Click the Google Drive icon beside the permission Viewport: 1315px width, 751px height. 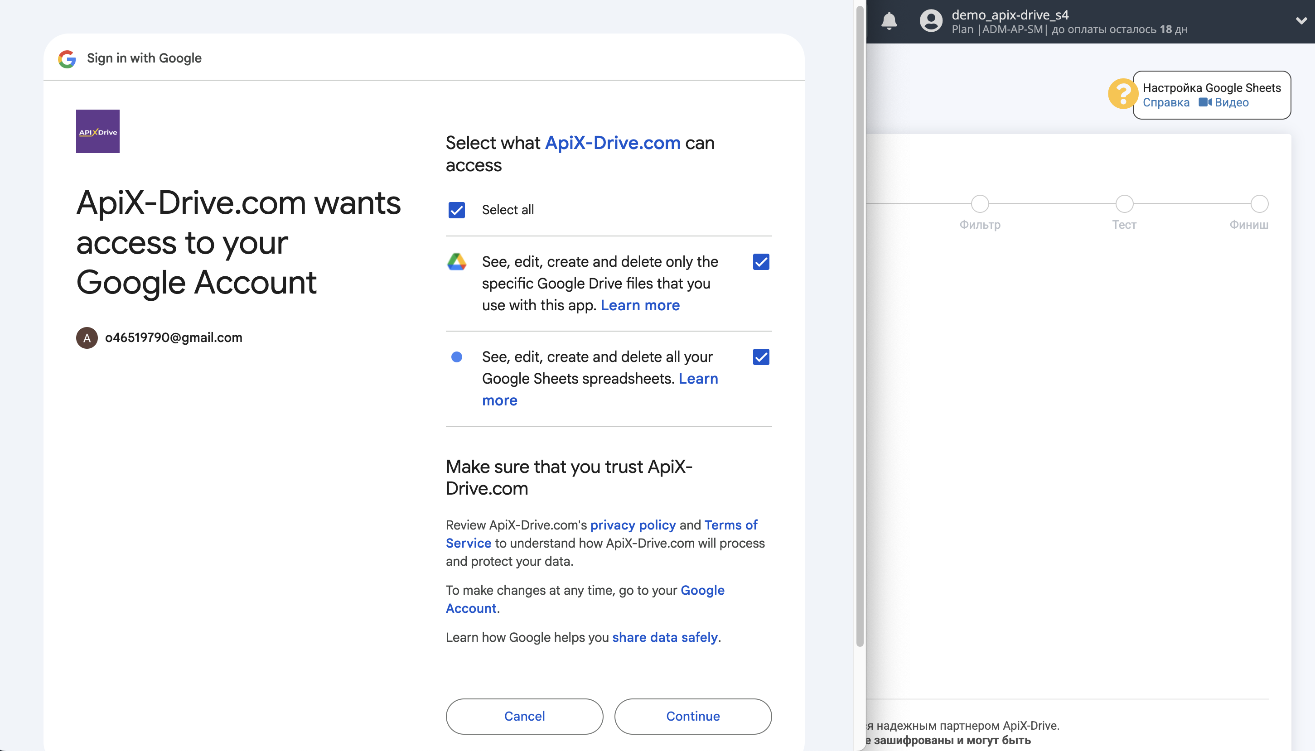click(457, 262)
